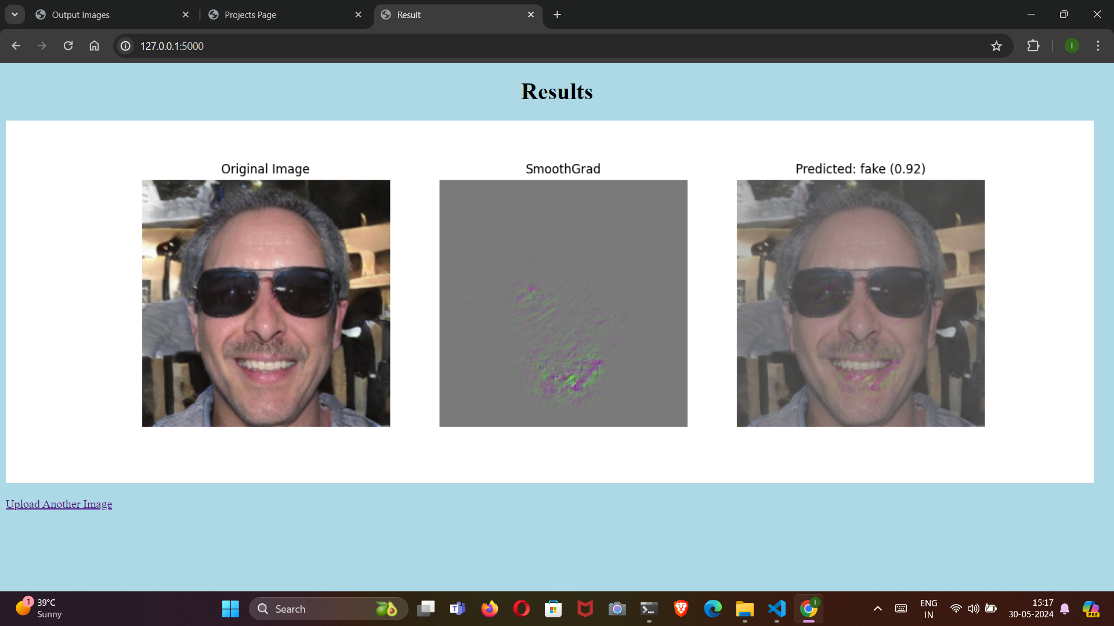This screenshot has width=1114, height=626.
Task: View site information for 127.0.0.1
Action: 125,46
